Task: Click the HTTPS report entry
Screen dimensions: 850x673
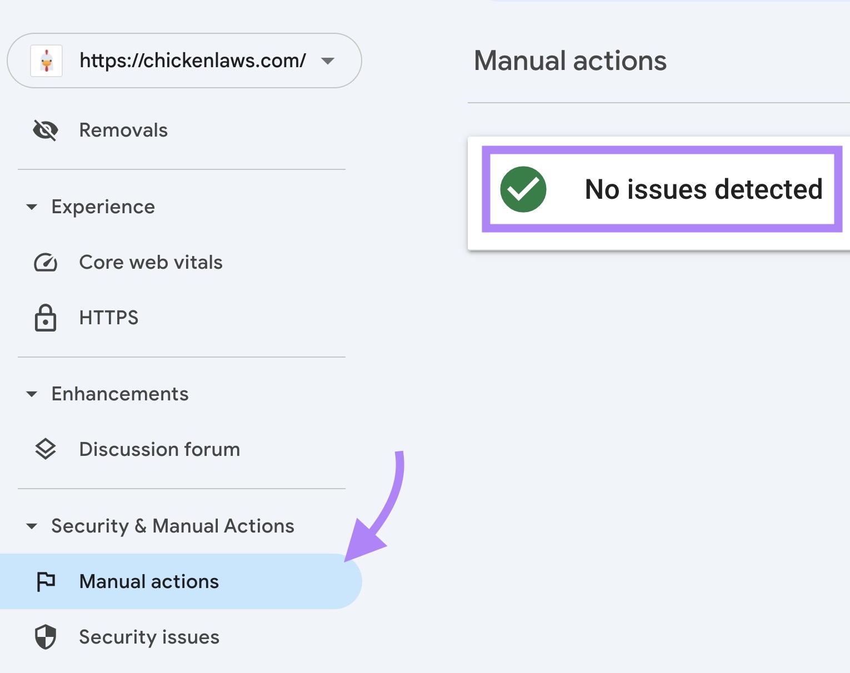Action: (109, 318)
